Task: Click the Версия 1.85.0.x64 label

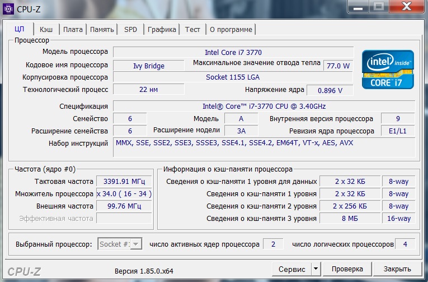Action: click(x=144, y=271)
